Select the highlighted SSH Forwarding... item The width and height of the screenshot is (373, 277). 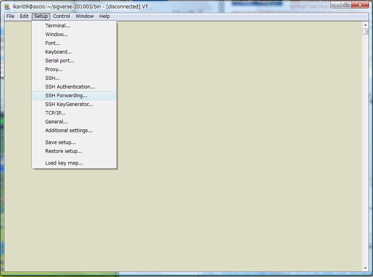[66, 96]
